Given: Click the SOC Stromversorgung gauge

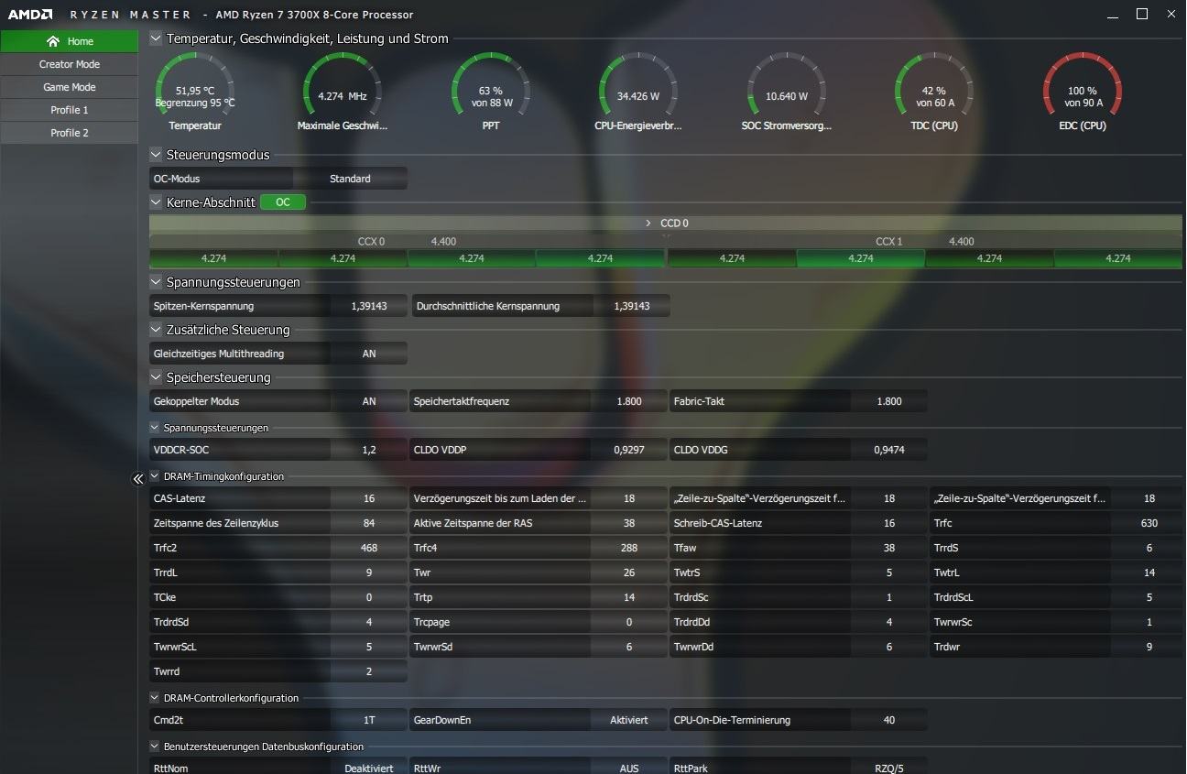Looking at the screenshot, I should tap(787, 92).
